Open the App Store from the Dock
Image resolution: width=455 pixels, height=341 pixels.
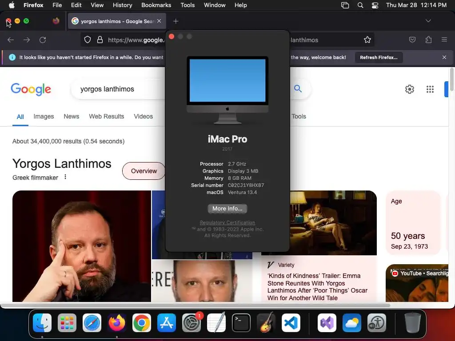tap(167, 323)
